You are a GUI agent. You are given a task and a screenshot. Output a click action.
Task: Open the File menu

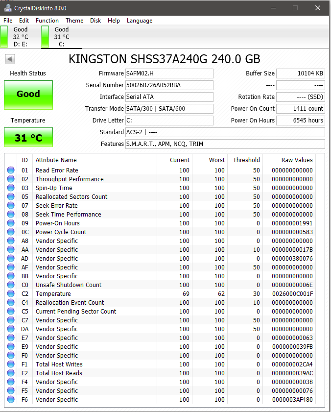pos(8,21)
